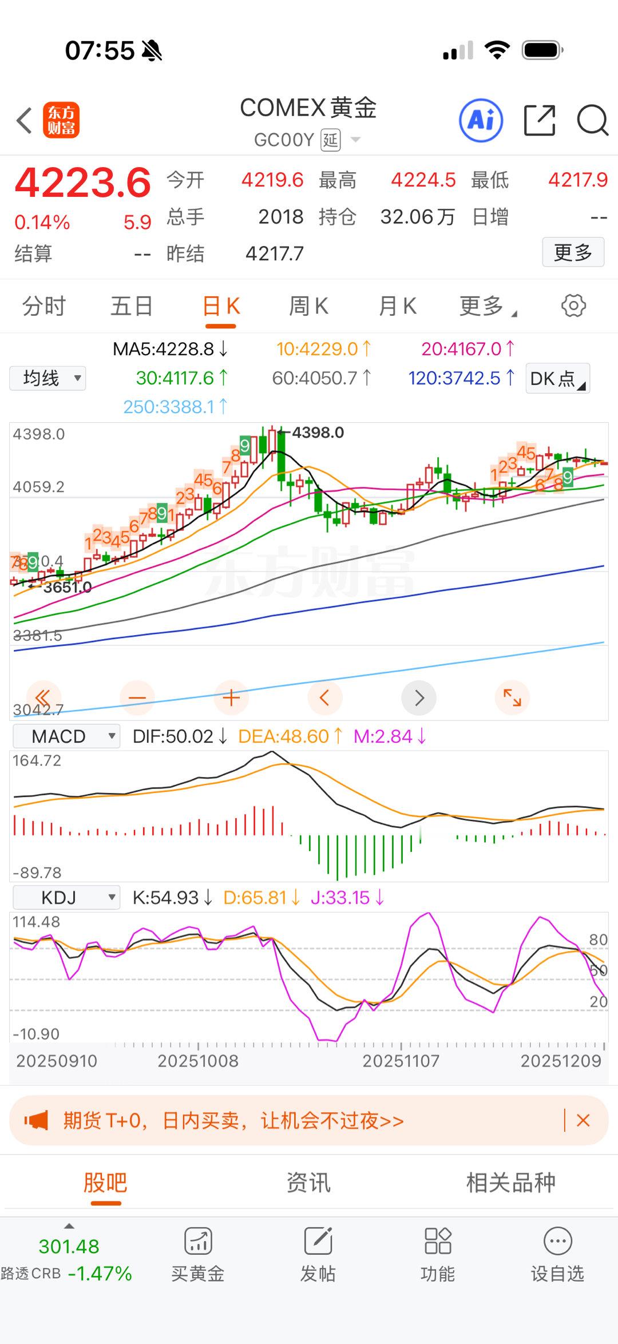618x1344 pixels.
Task: Open chart settings gear icon
Action: point(573,306)
